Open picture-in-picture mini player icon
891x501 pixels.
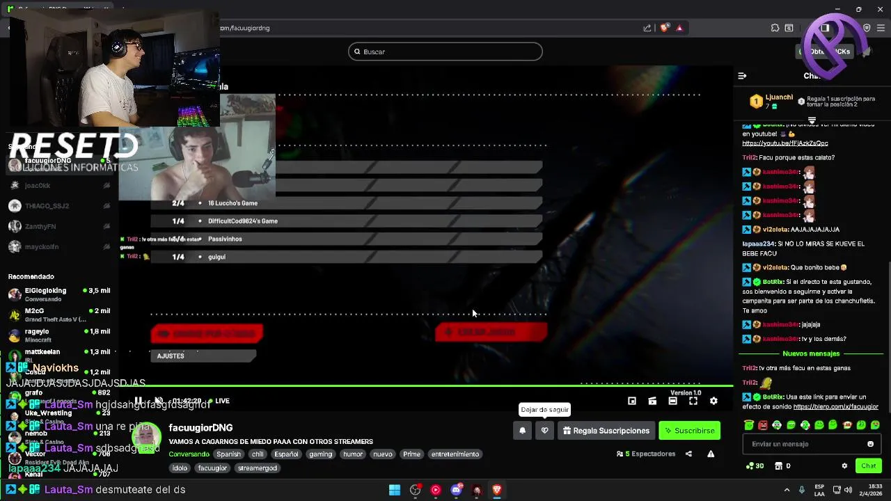[632, 401]
